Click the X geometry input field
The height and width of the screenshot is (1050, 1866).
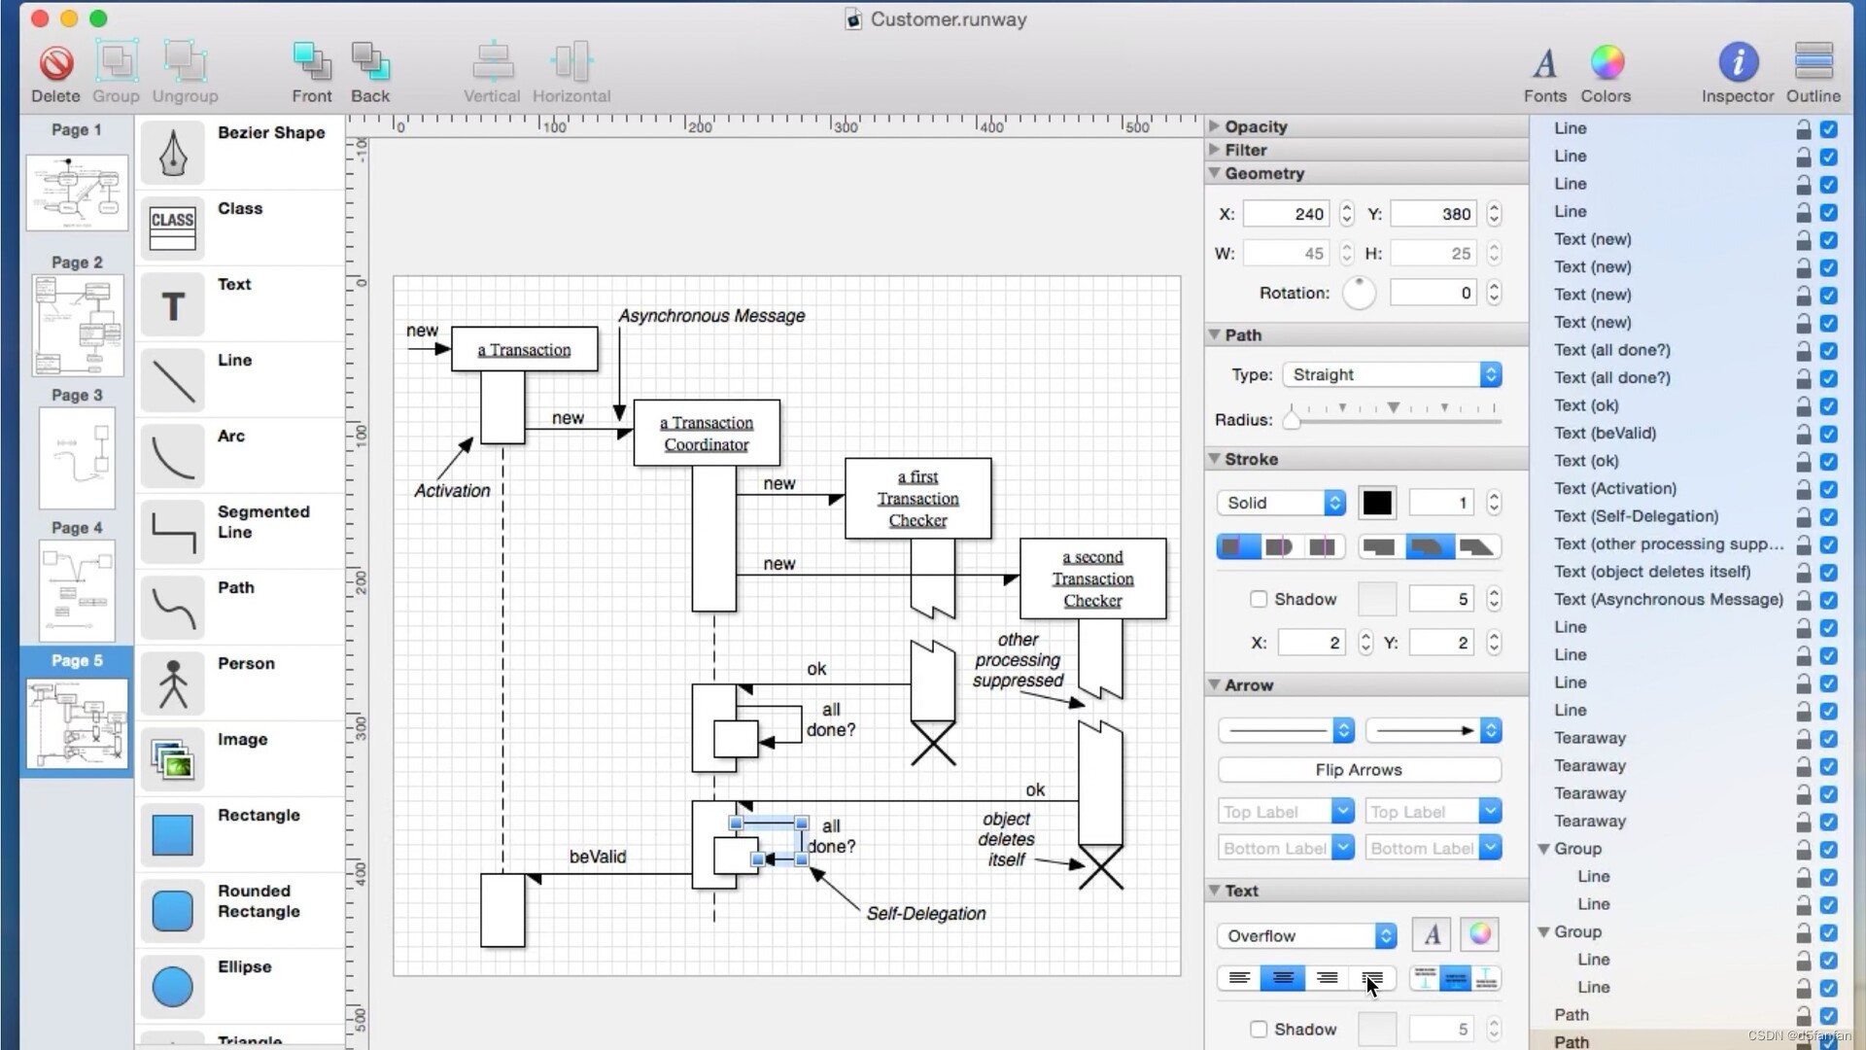point(1285,214)
